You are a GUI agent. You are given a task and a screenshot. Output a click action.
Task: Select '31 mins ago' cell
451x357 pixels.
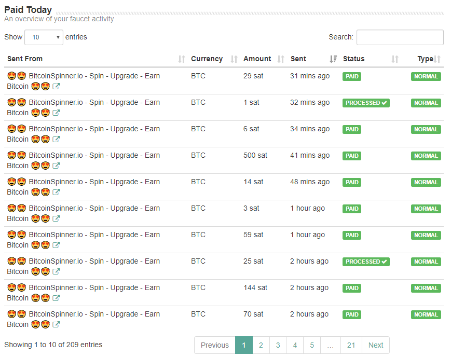310,76
